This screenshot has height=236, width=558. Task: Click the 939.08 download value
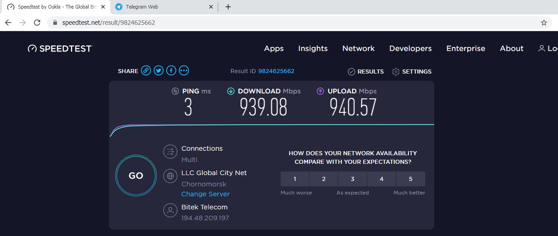[263, 107]
